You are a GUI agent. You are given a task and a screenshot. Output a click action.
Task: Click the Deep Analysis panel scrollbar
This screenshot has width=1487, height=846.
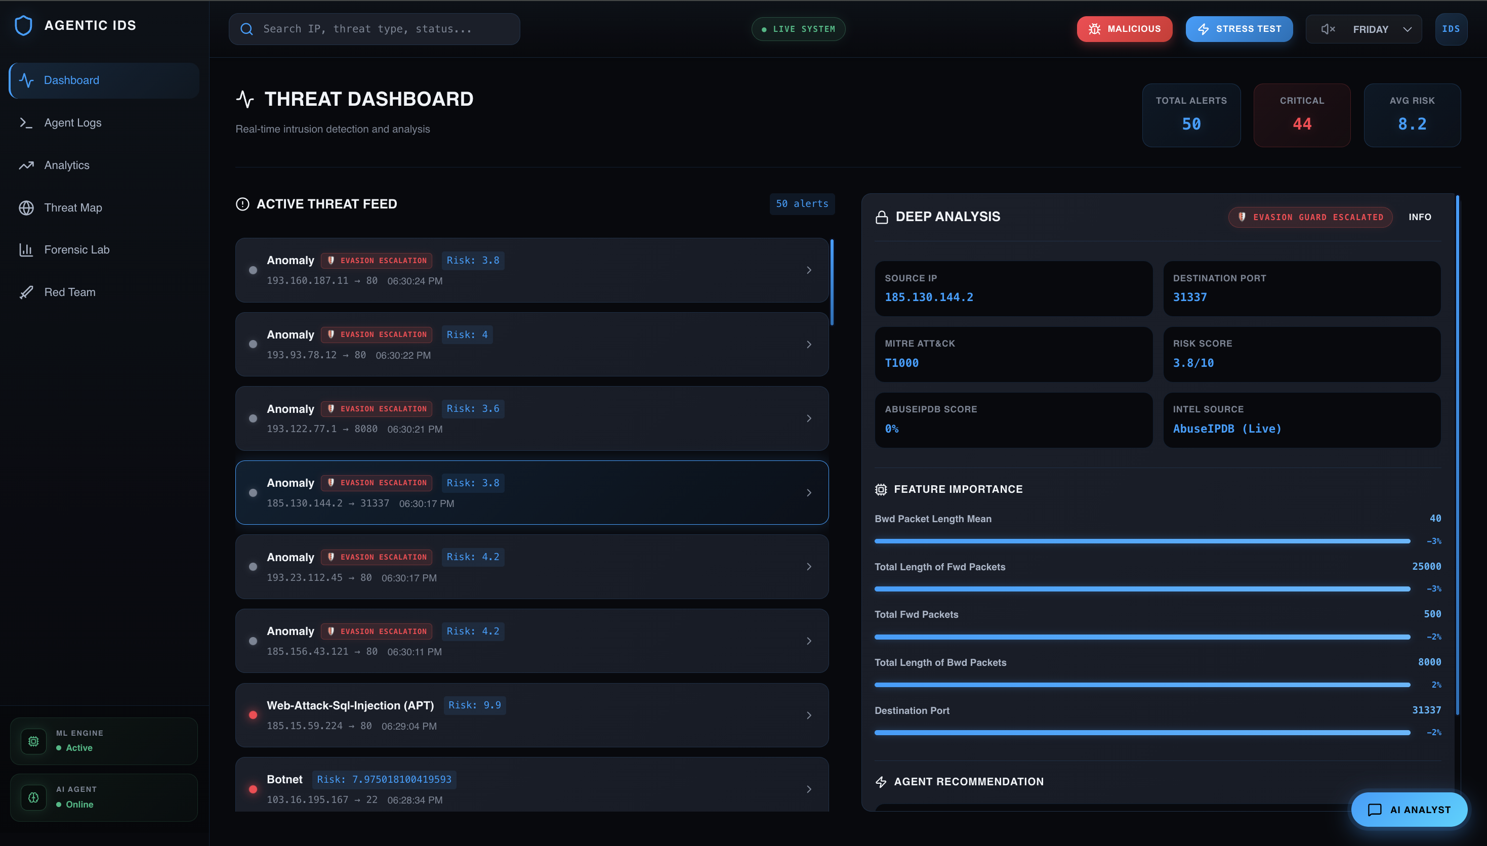[x=1457, y=455]
